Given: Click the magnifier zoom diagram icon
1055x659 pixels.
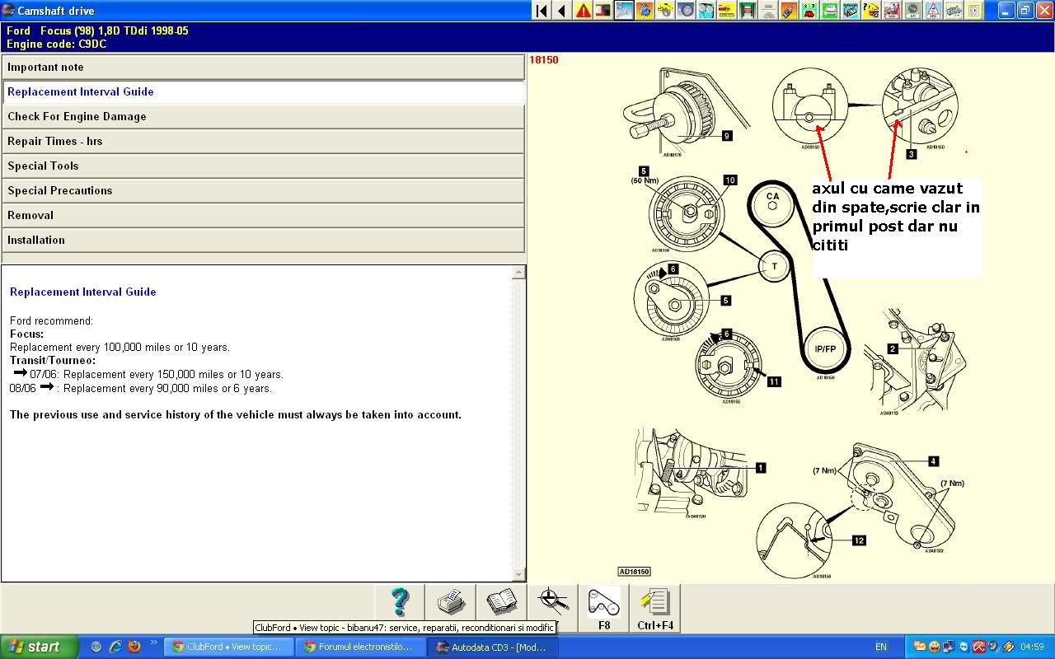Looking at the screenshot, I should [552, 604].
